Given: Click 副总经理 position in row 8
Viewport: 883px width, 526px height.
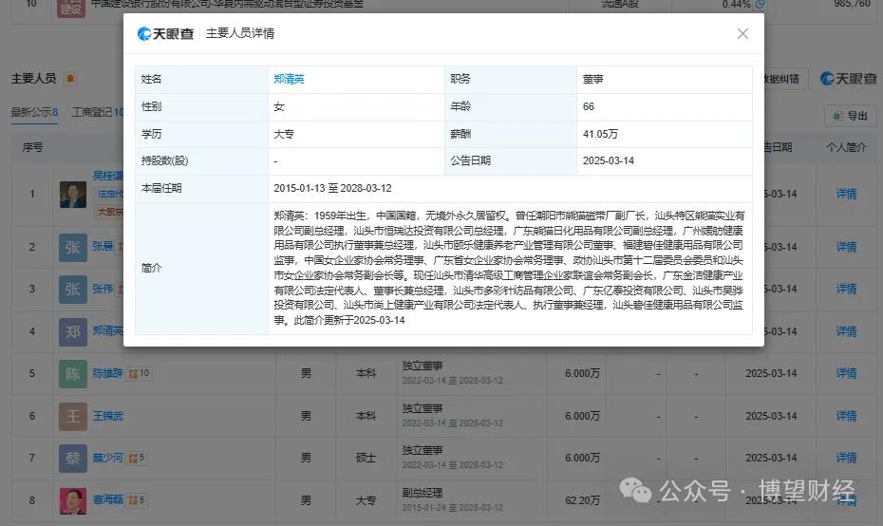Looking at the screenshot, I should coord(423,493).
